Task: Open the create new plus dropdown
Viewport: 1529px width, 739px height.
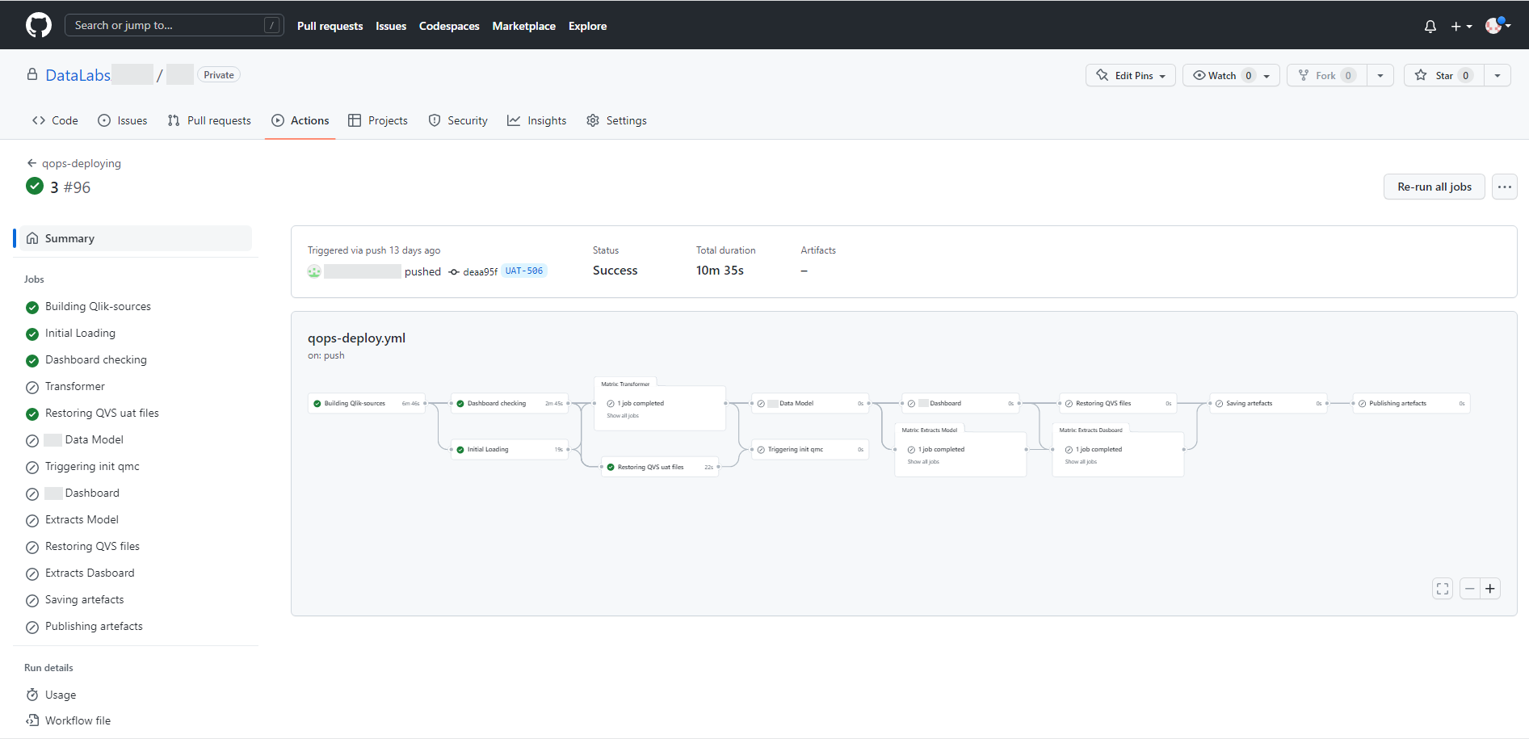Action: (x=1460, y=26)
